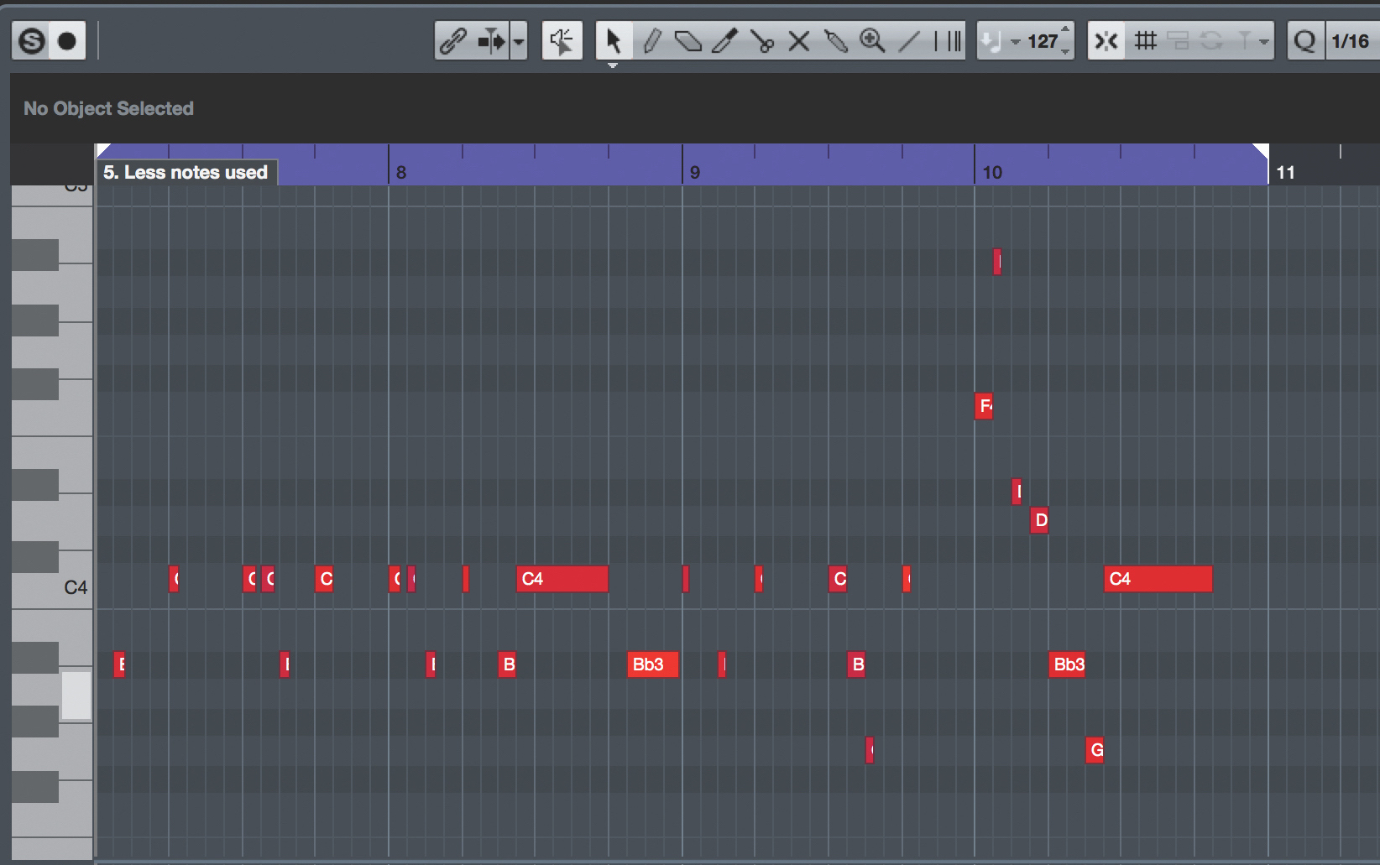Image resolution: width=1380 pixels, height=865 pixels.
Task: Click bar 11 on the ruler
Action: (x=1285, y=172)
